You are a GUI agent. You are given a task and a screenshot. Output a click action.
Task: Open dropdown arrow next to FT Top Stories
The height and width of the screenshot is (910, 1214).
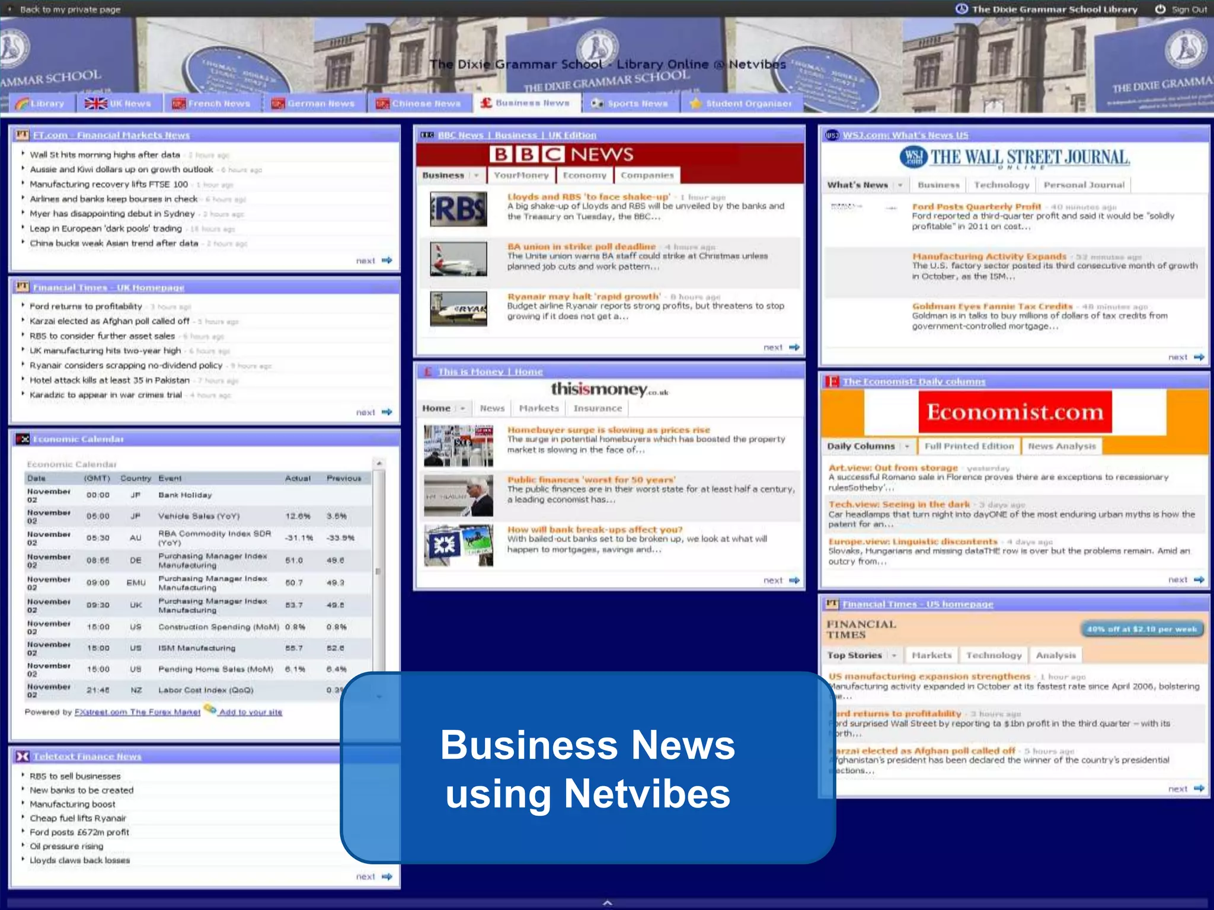pos(894,655)
